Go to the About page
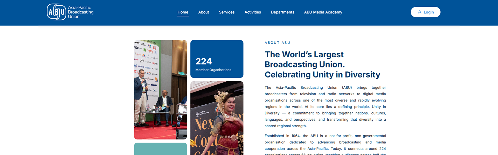Screen dimensions: 498x155 tap(203, 12)
